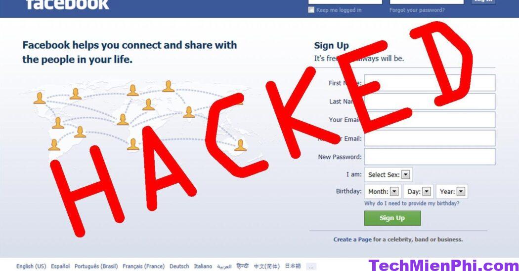Open the birthday Year dropdown
This screenshot has width=519, height=271.
coord(452,192)
